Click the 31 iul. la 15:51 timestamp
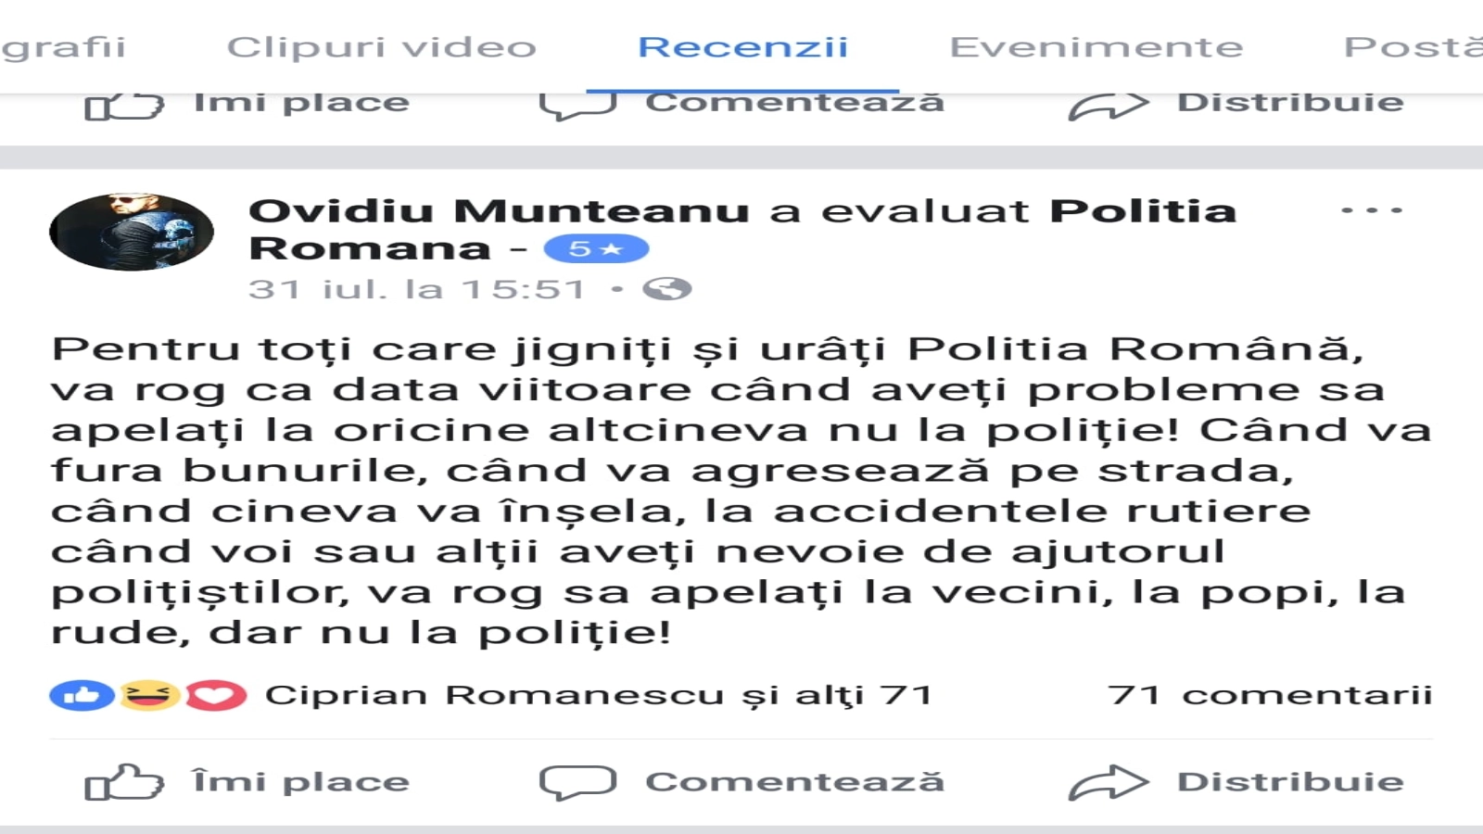 417,289
